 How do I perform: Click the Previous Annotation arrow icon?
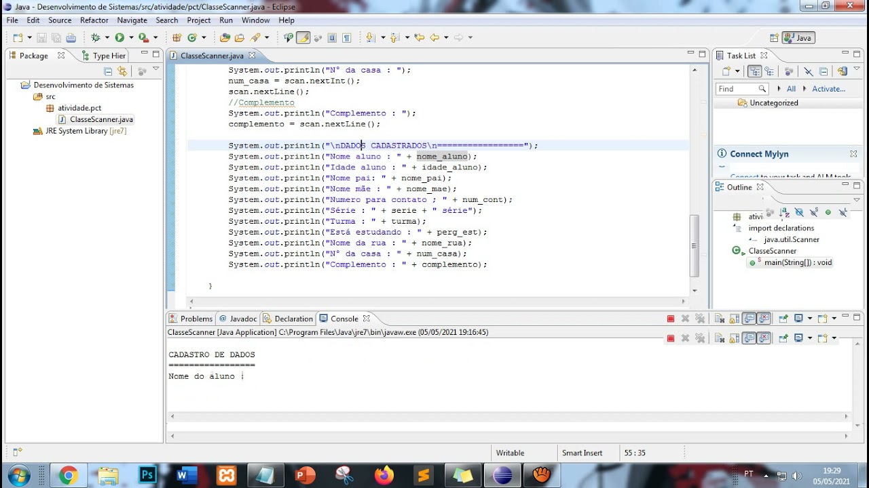(x=394, y=38)
